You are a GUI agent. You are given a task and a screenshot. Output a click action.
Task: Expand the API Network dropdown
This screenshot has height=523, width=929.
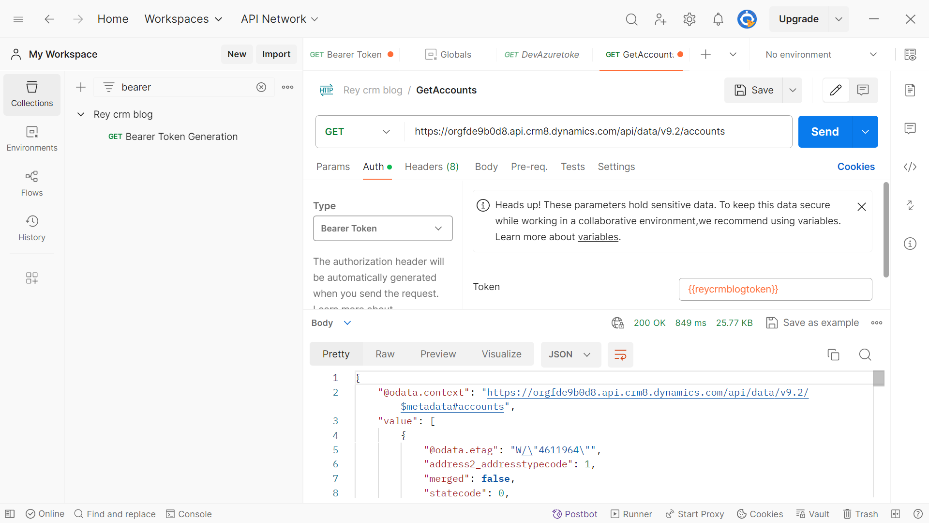(x=280, y=19)
